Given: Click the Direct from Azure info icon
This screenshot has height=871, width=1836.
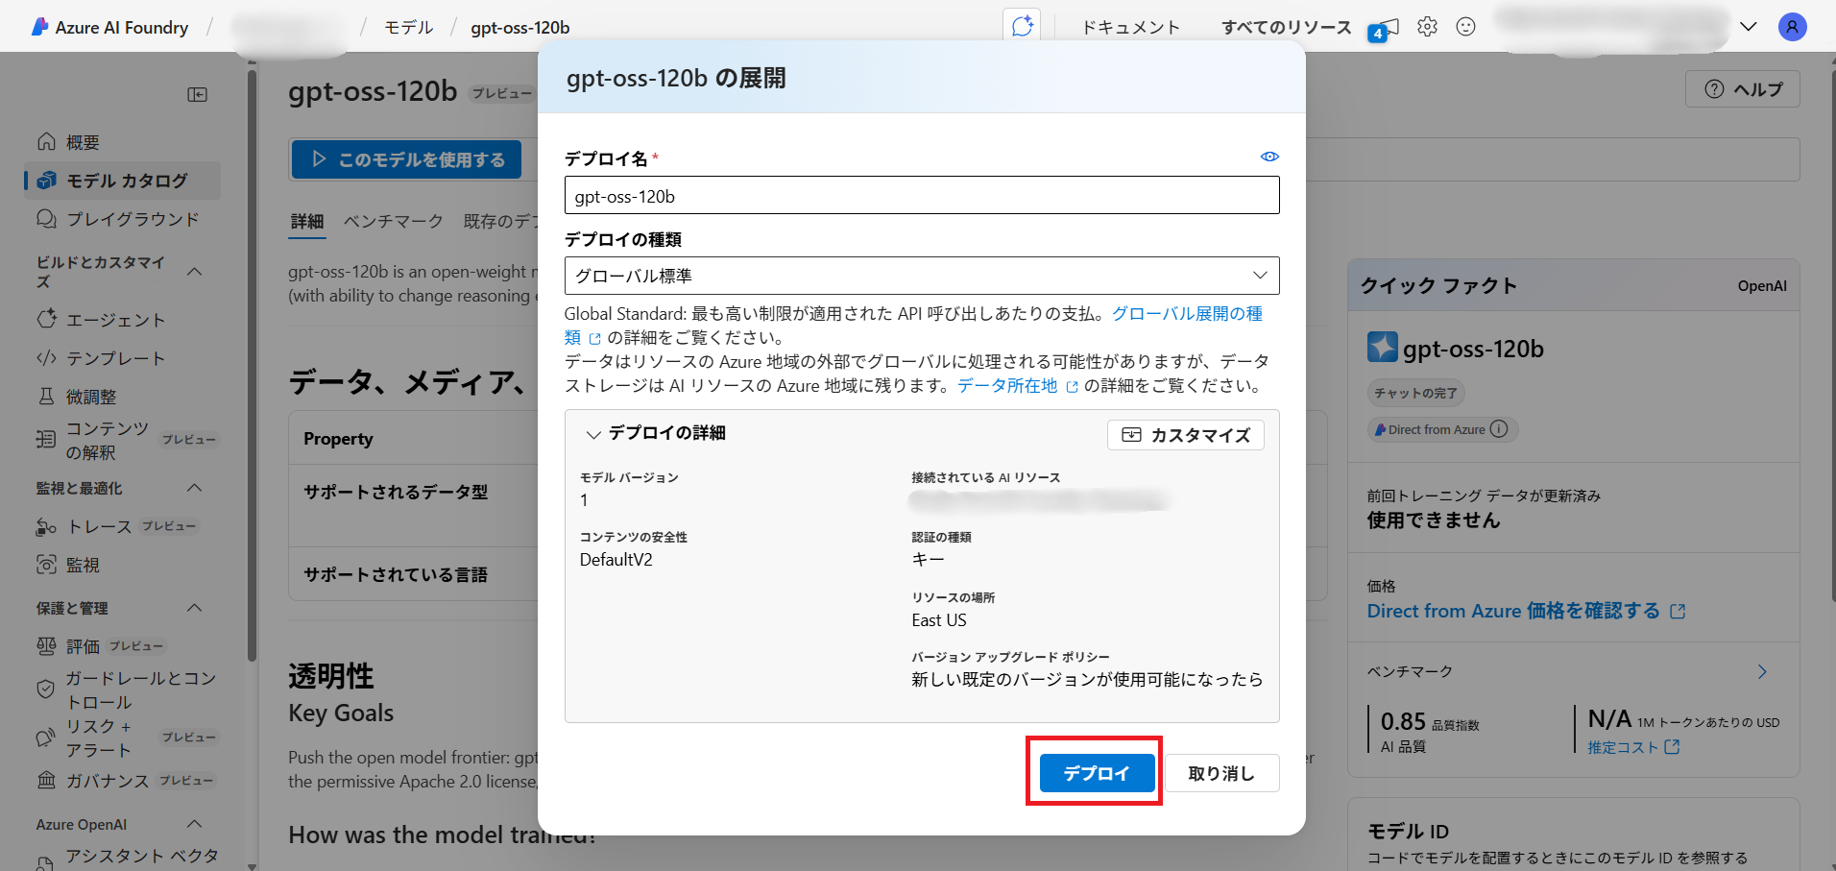Looking at the screenshot, I should pyautogui.click(x=1498, y=429).
